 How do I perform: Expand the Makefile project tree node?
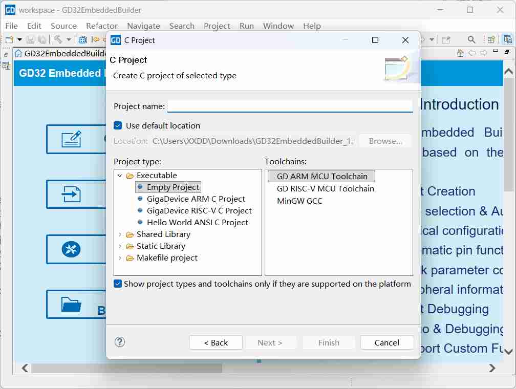click(x=120, y=258)
